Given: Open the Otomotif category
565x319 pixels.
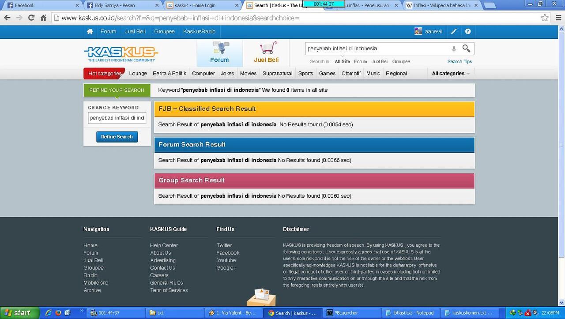Looking at the screenshot, I should coord(351,73).
